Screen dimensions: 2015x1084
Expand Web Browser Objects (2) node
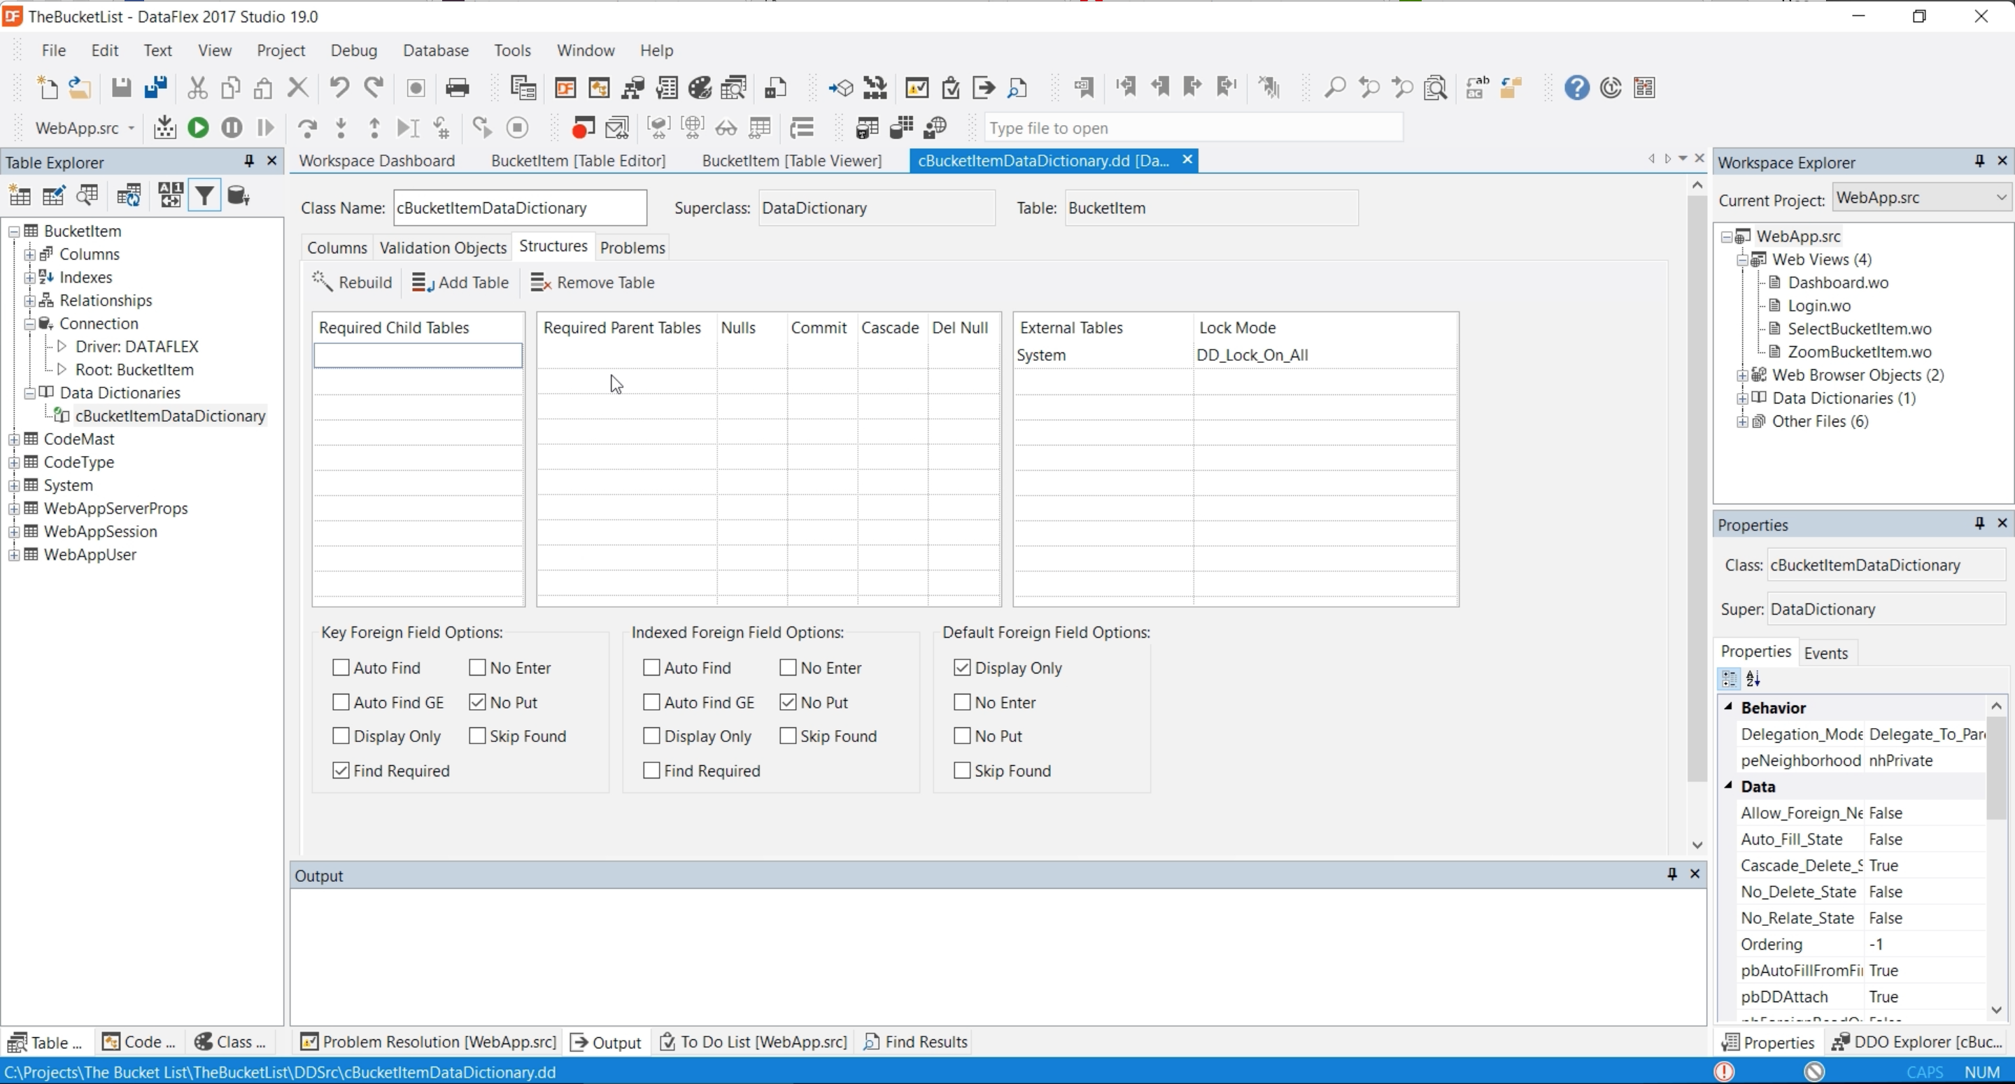pyautogui.click(x=1742, y=376)
